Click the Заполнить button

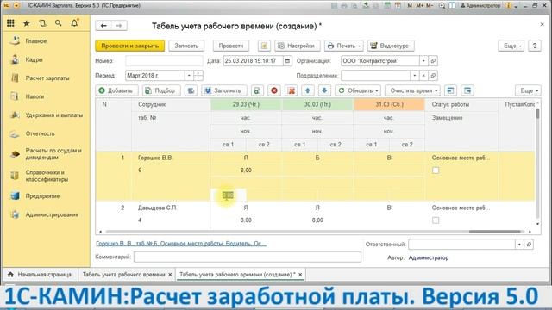[224, 90]
